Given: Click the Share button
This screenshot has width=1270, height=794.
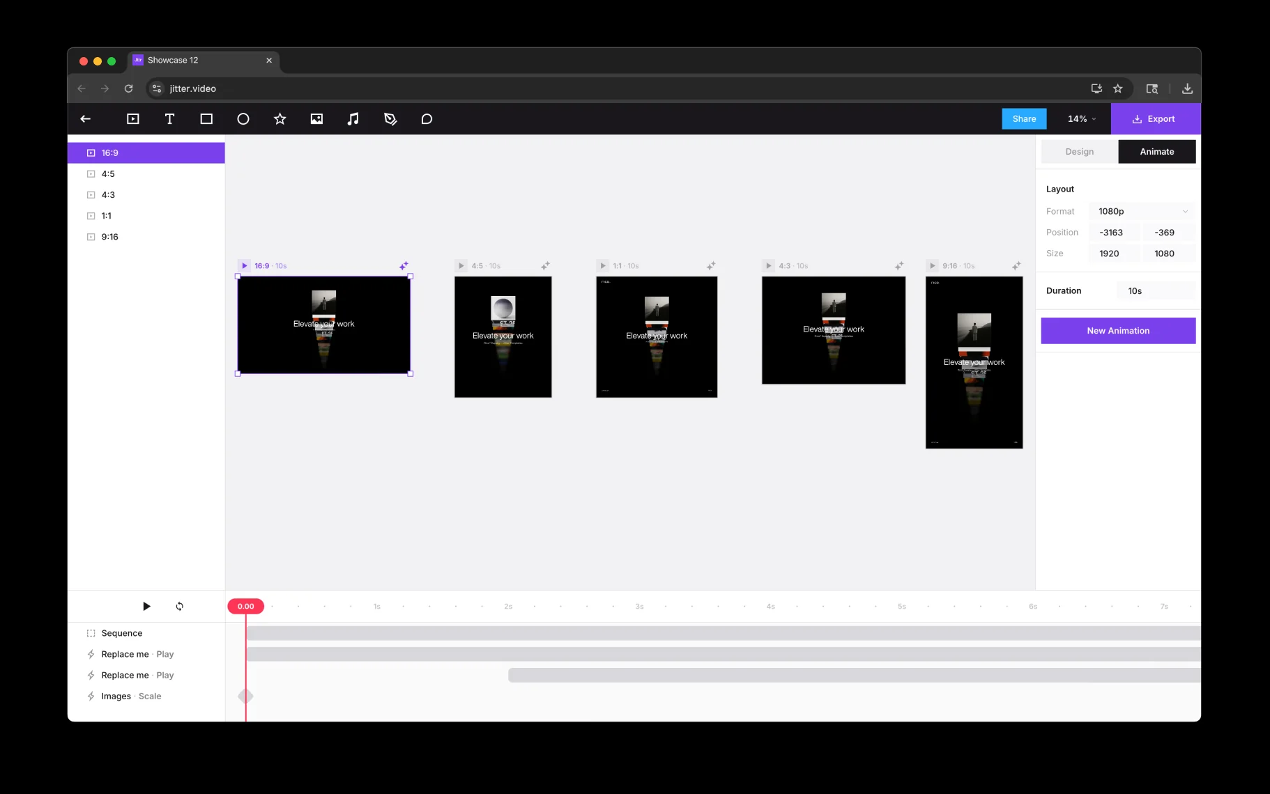Looking at the screenshot, I should tap(1024, 119).
